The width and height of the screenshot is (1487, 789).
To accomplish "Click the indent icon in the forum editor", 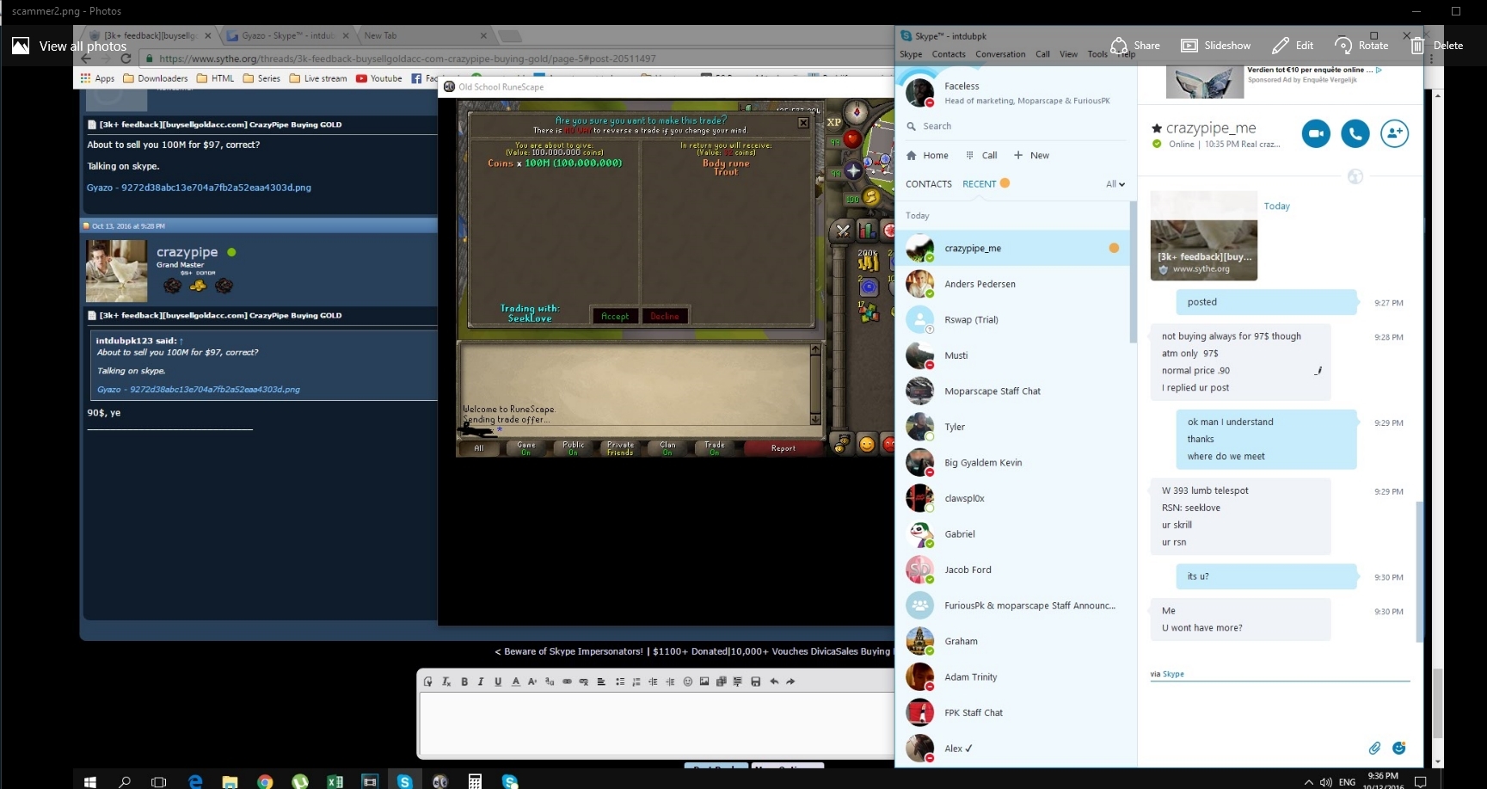I will [x=670, y=681].
